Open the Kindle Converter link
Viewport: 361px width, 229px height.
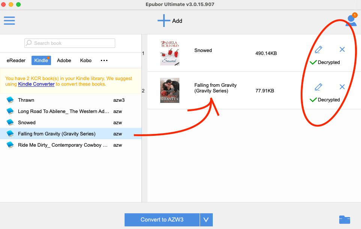pyautogui.click(x=36, y=84)
